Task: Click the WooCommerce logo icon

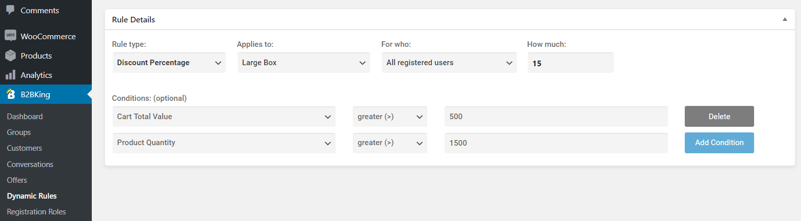Action: [x=10, y=36]
